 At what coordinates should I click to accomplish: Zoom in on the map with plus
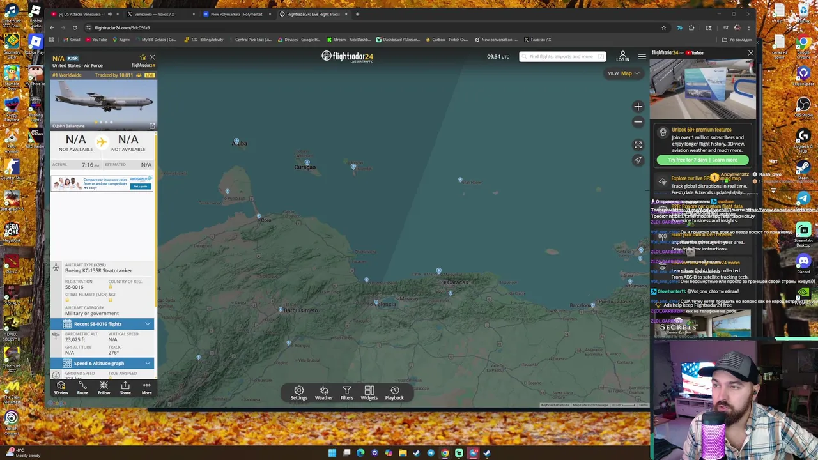coord(638,107)
